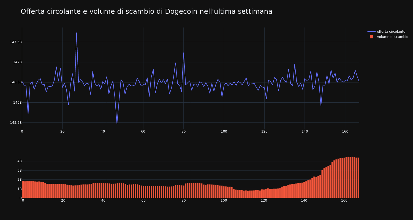
Task: Click the 147.5B y-axis label
Action: [16, 42]
